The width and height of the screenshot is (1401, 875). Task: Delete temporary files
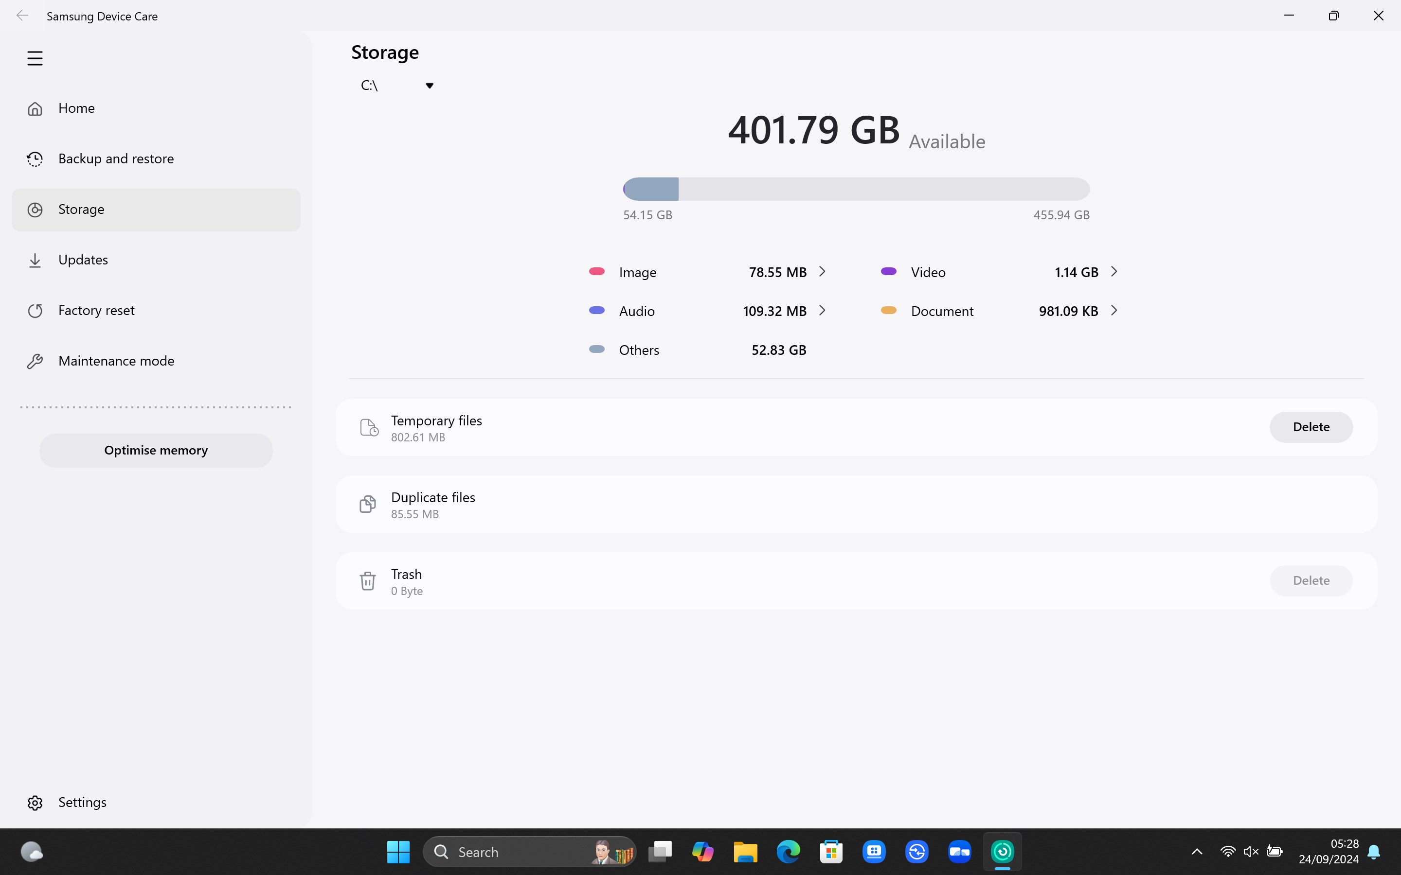(1311, 427)
